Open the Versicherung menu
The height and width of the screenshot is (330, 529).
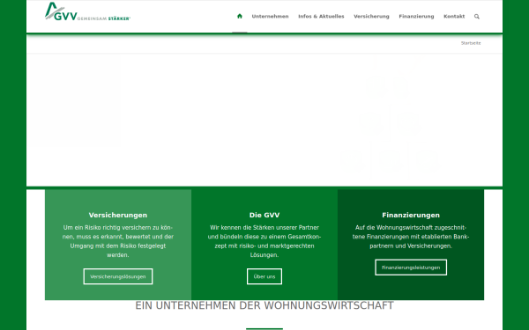pyautogui.click(x=371, y=16)
